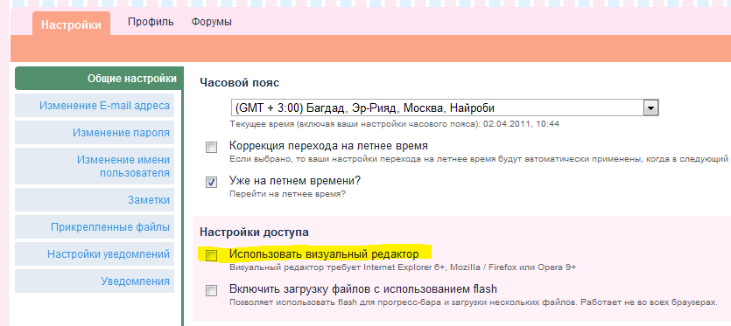Click the timezone dropdown arrow button
731x326 pixels.
pos(650,108)
